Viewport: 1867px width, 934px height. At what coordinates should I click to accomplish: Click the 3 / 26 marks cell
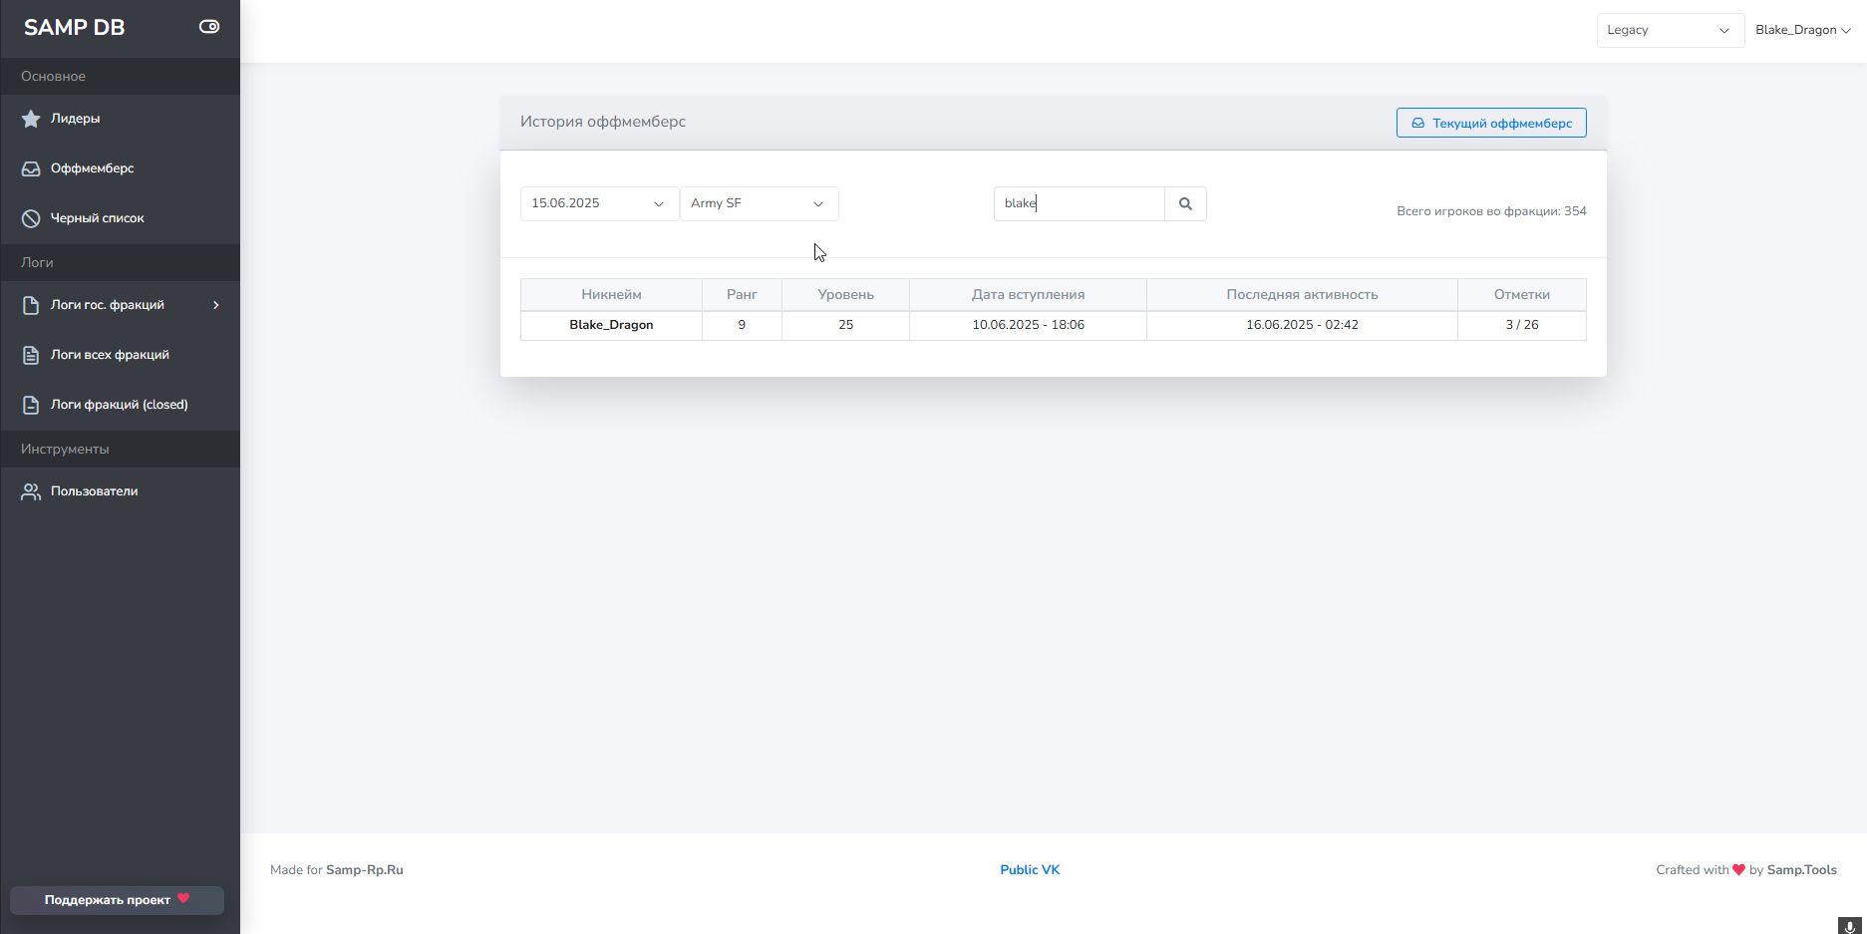(x=1521, y=325)
